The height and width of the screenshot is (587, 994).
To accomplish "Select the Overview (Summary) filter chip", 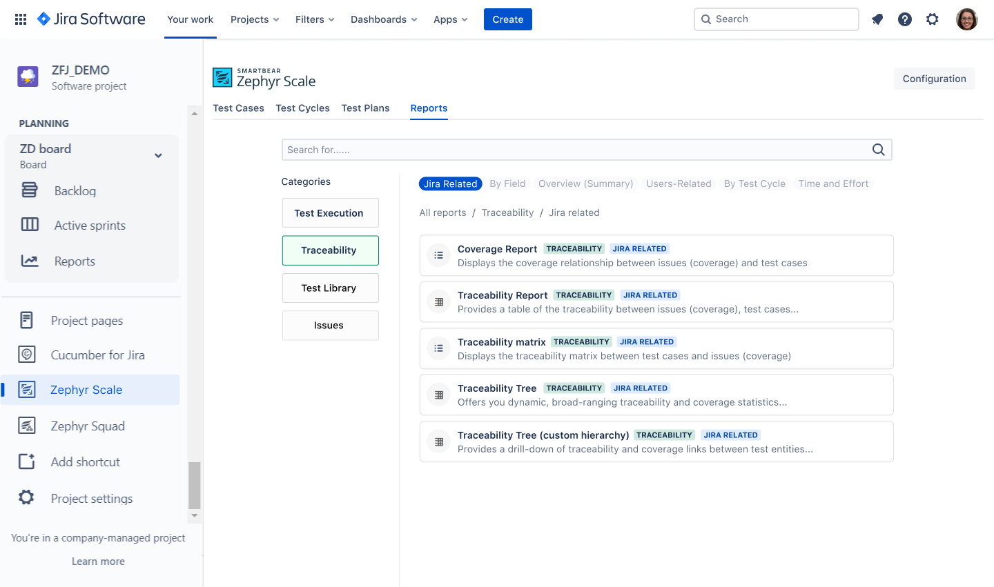I will coord(585,183).
